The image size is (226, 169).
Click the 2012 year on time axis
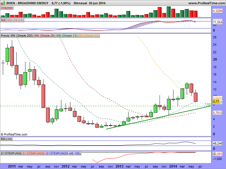(x=66, y=166)
